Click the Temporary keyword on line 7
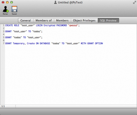Screen dimensions: 137x115 (19, 43)
